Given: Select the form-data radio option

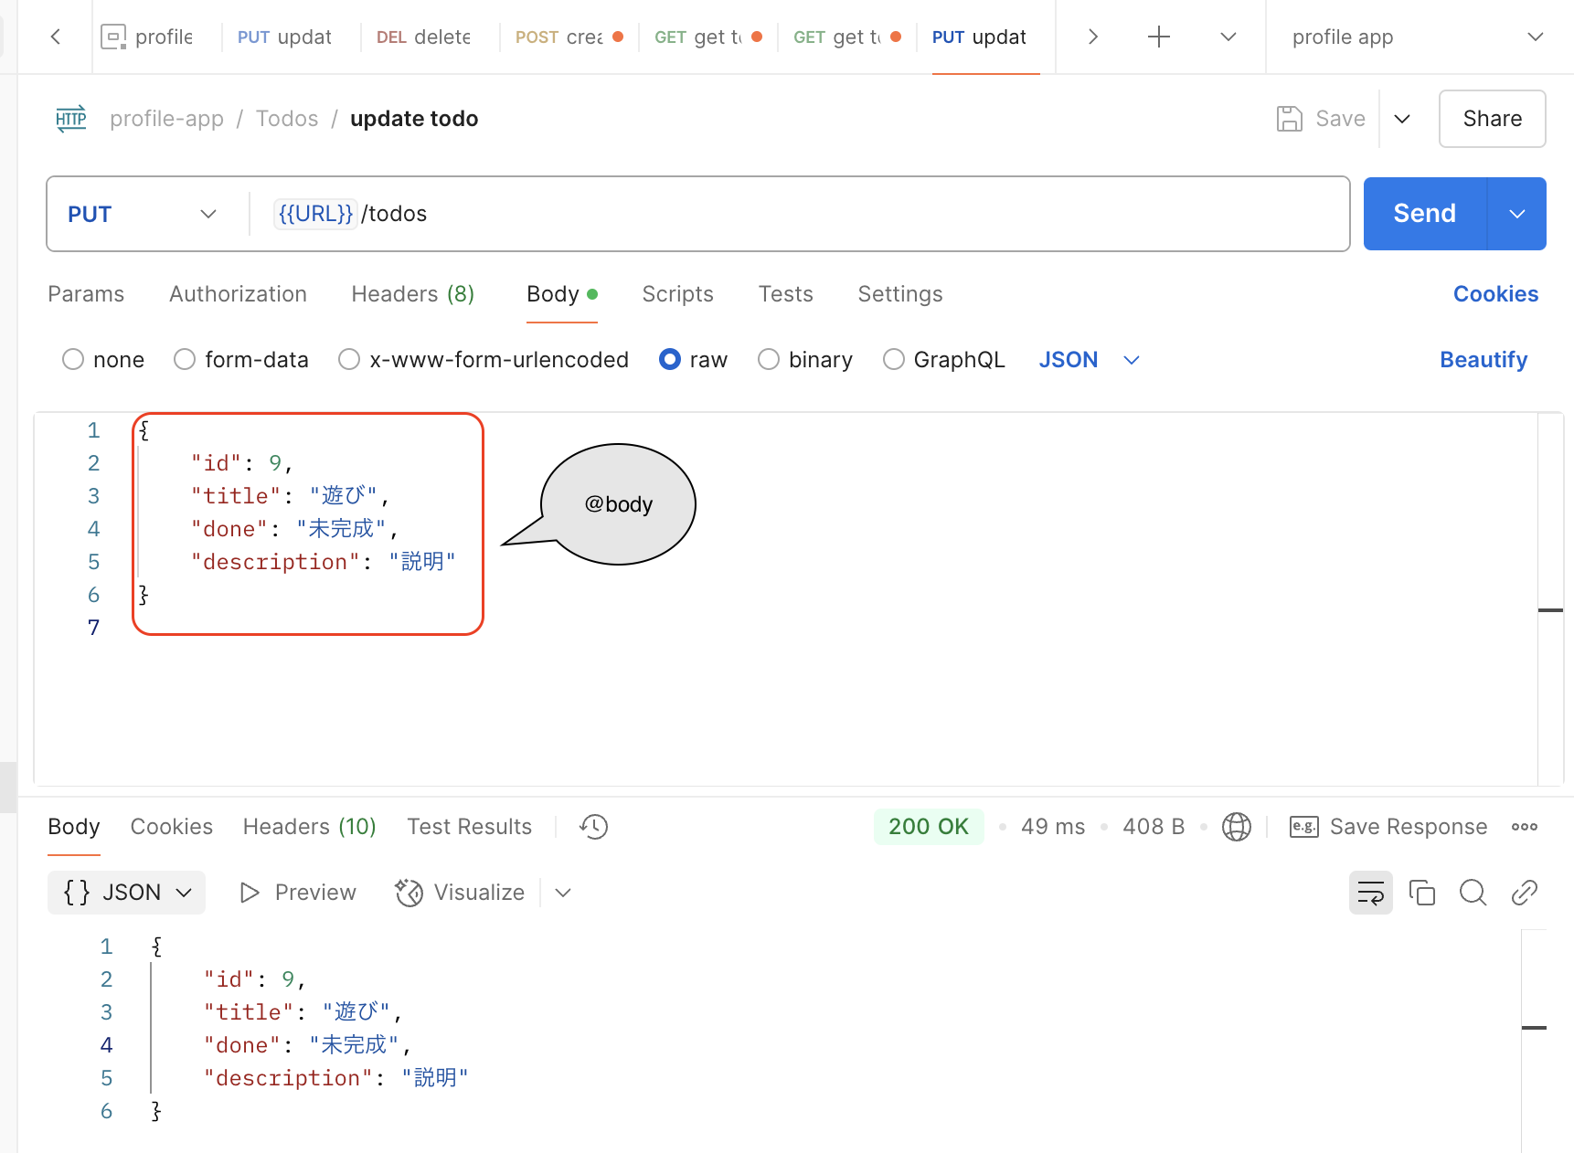Looking at the screenshot, I should pos(185,360).
